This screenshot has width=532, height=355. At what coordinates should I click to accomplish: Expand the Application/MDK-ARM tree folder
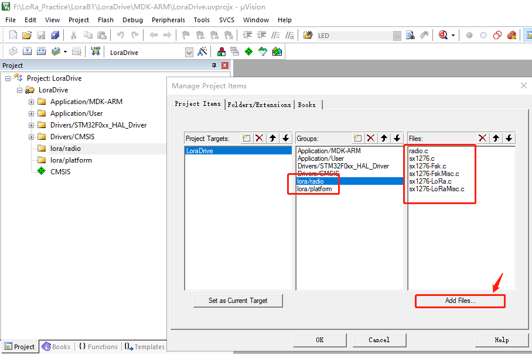(31, 102)
